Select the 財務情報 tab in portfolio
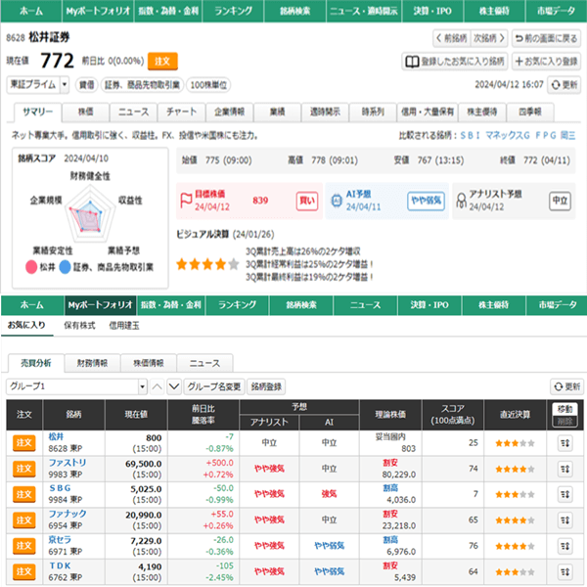Screen dimensions: 587x587 tap(93, 363)
